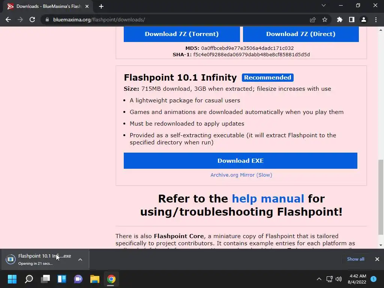Click Download 7Z (Torrent) button

(x=182, y=34)
